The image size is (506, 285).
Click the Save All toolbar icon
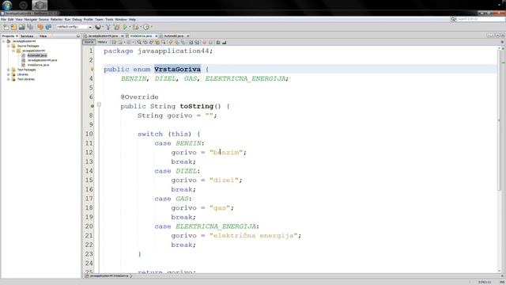click(30, 27)
